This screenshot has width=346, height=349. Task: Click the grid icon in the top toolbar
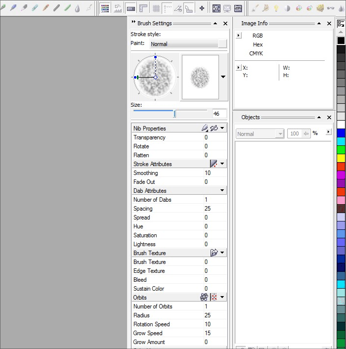tap(156, 8)
